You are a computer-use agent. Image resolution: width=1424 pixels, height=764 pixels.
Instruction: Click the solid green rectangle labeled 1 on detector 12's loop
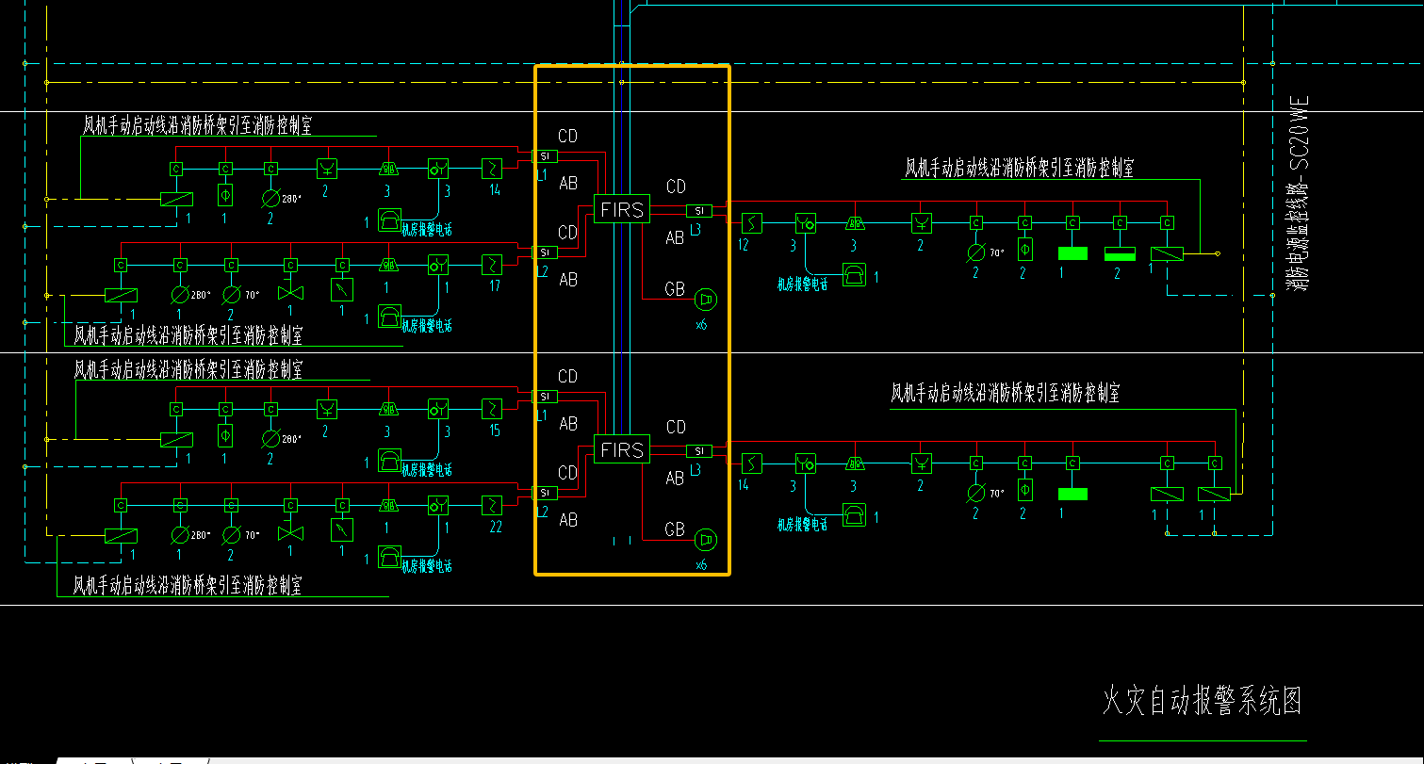(1072, 253)
